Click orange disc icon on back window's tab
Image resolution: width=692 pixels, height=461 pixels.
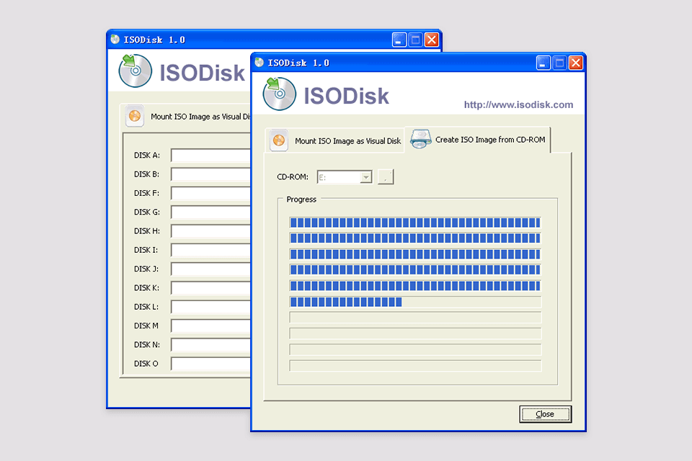(134, 116)
